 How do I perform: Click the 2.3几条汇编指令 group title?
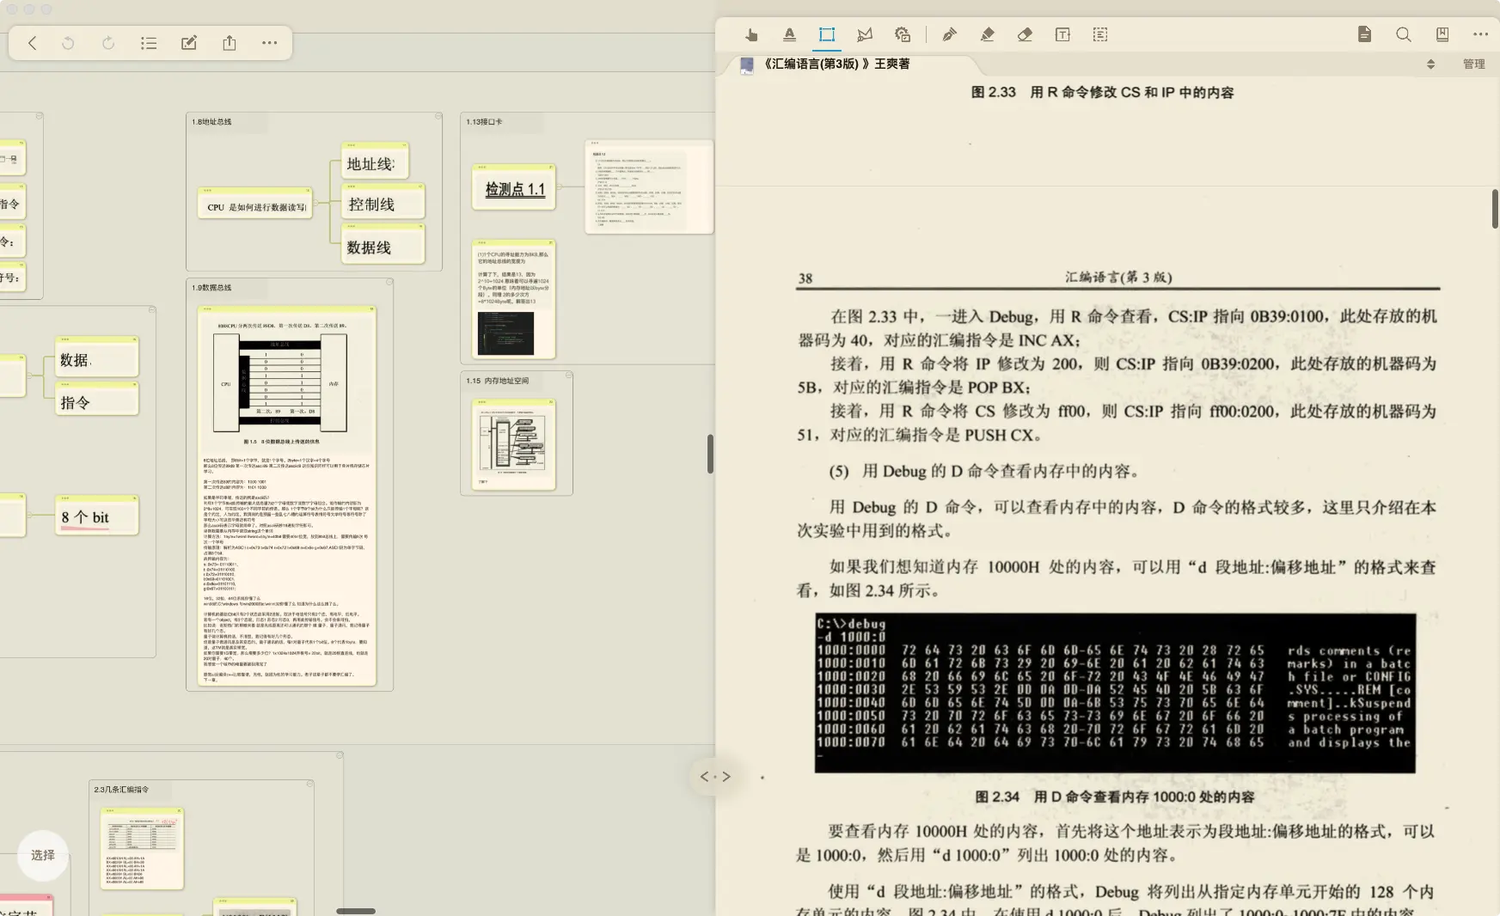[x=121, y=789]
